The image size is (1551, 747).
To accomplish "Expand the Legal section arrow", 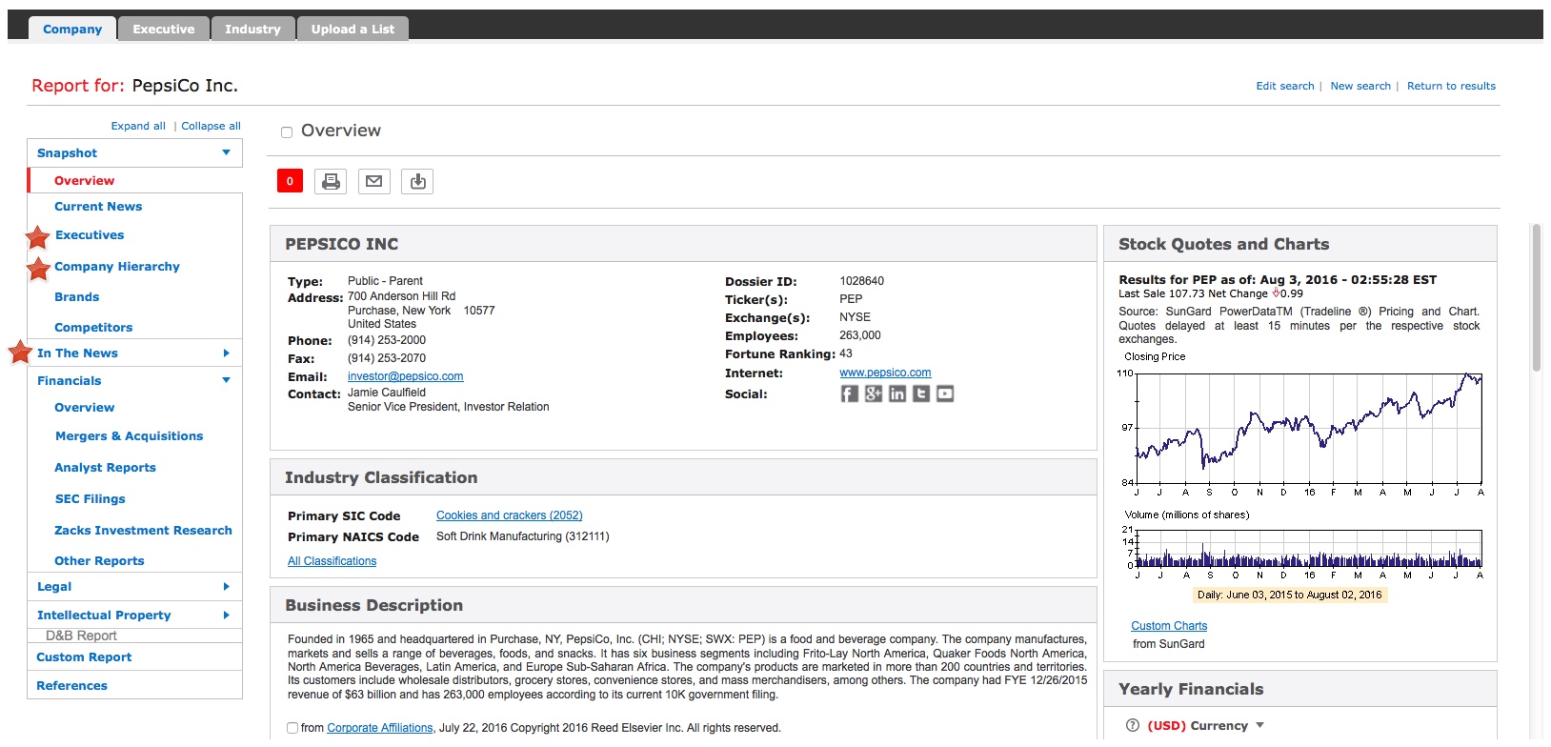I will click(226, 587).
